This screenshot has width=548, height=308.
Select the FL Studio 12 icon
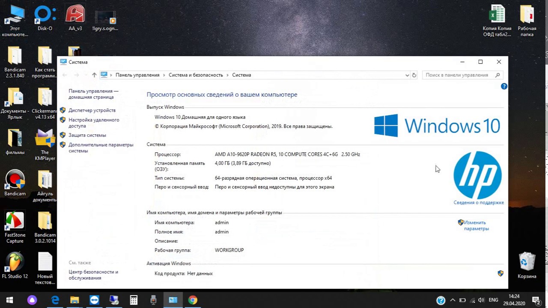15,266
